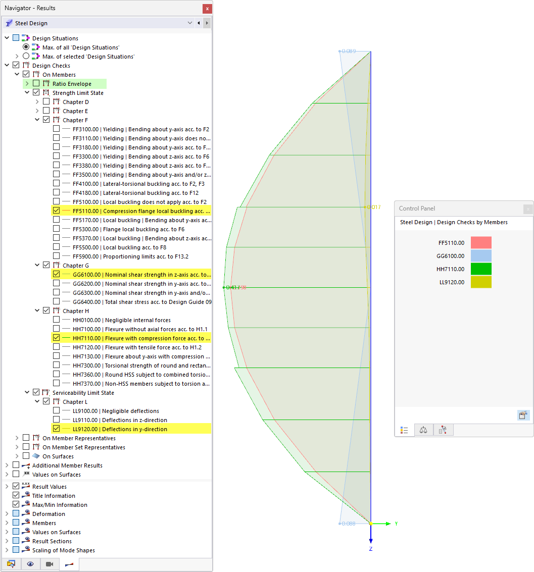Viewport: 534px width, 572px height.
Task: Open the Data navigator tab
Action: point(11,564)
